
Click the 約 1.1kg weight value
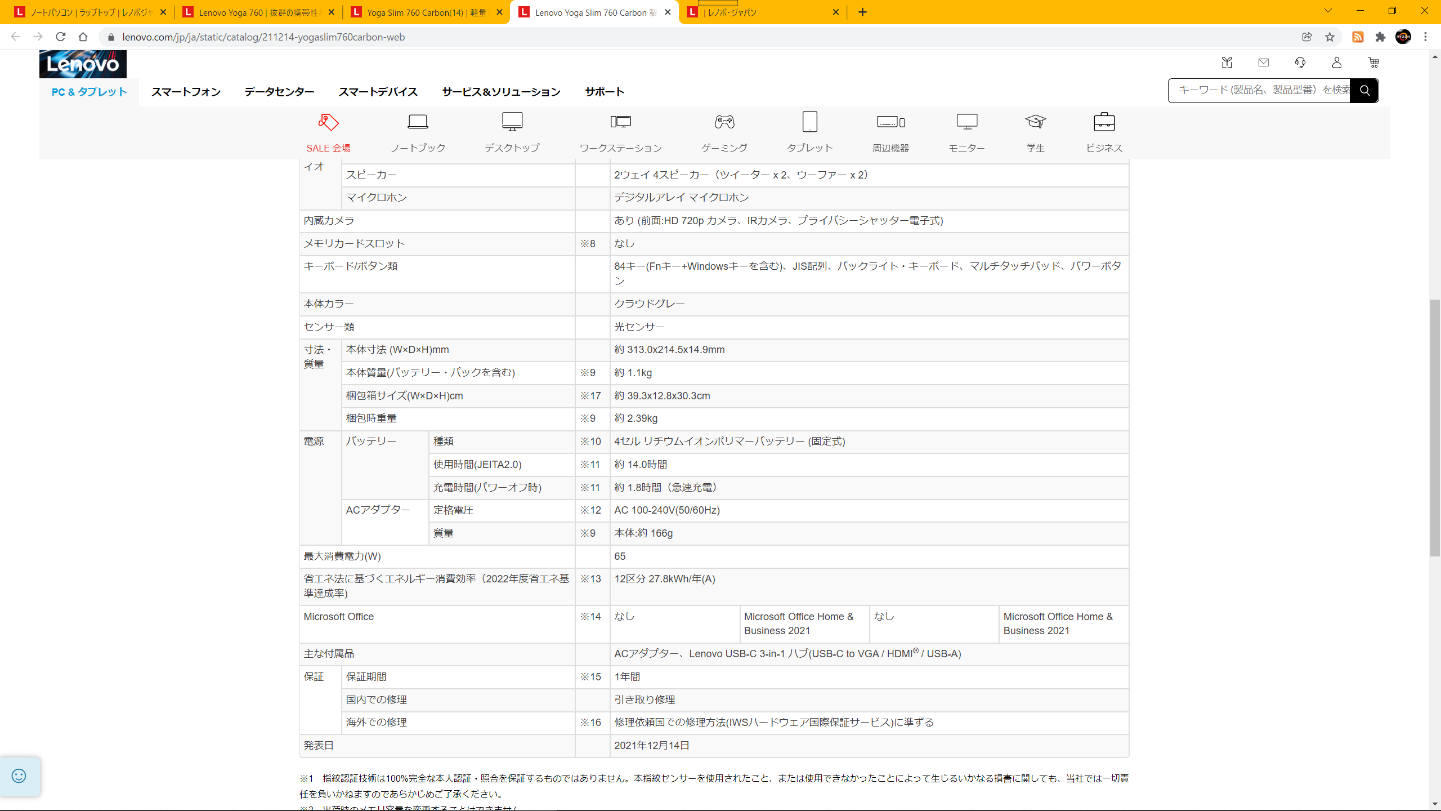point(633,373)
